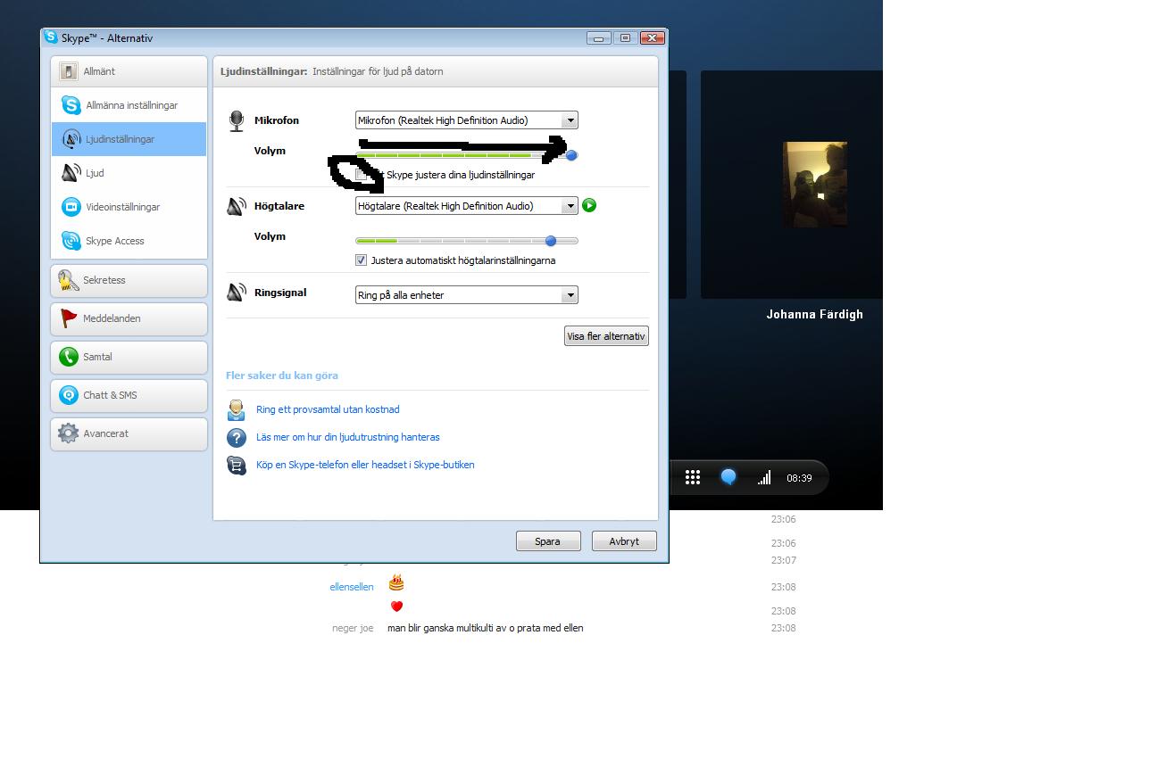Open the dial pad in call bar
This screenshot has width=1157, height=759.
coord(693,477)
